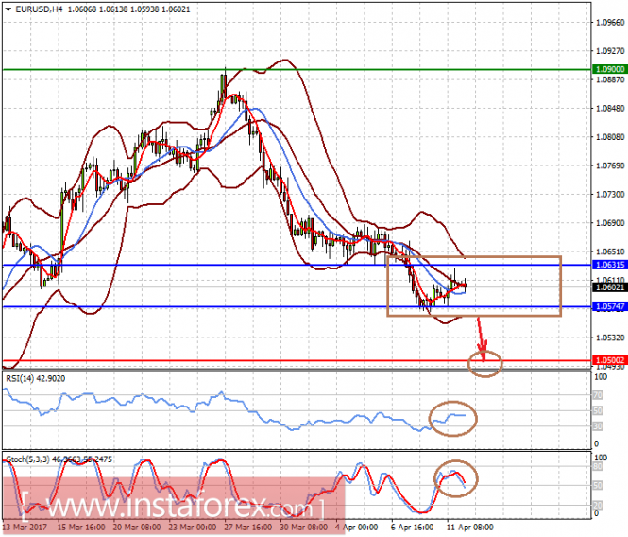The height and width of the screenshot is (537, 628).
Task: Click the 1.07300 price axis value
Action: (x=610, y=195)
